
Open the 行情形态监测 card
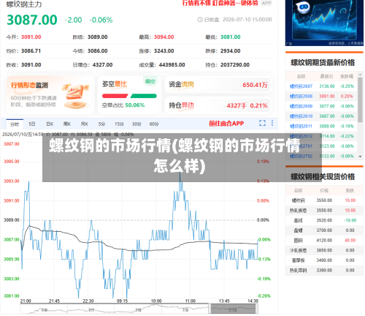coord(50,95)
